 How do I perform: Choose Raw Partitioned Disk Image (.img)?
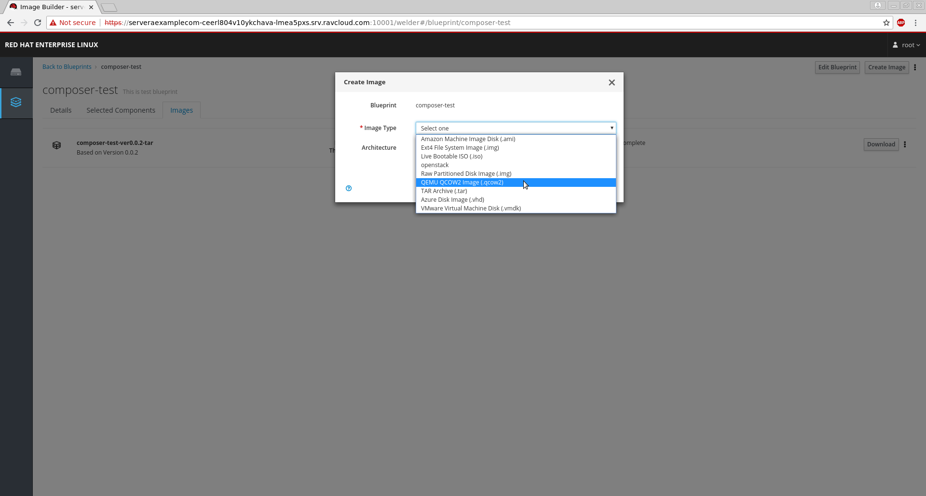pos(516,174)
